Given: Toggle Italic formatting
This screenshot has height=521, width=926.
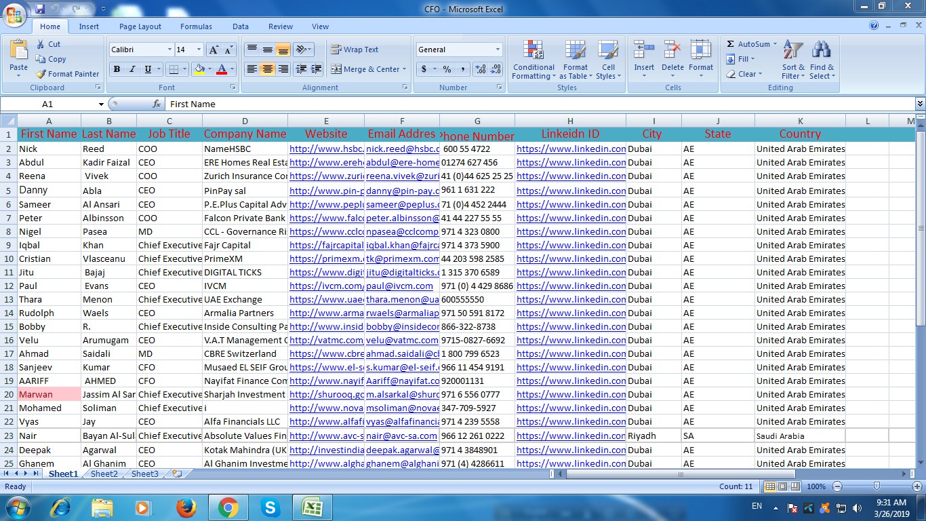Looking at the screenshot, I should [132, 69].
